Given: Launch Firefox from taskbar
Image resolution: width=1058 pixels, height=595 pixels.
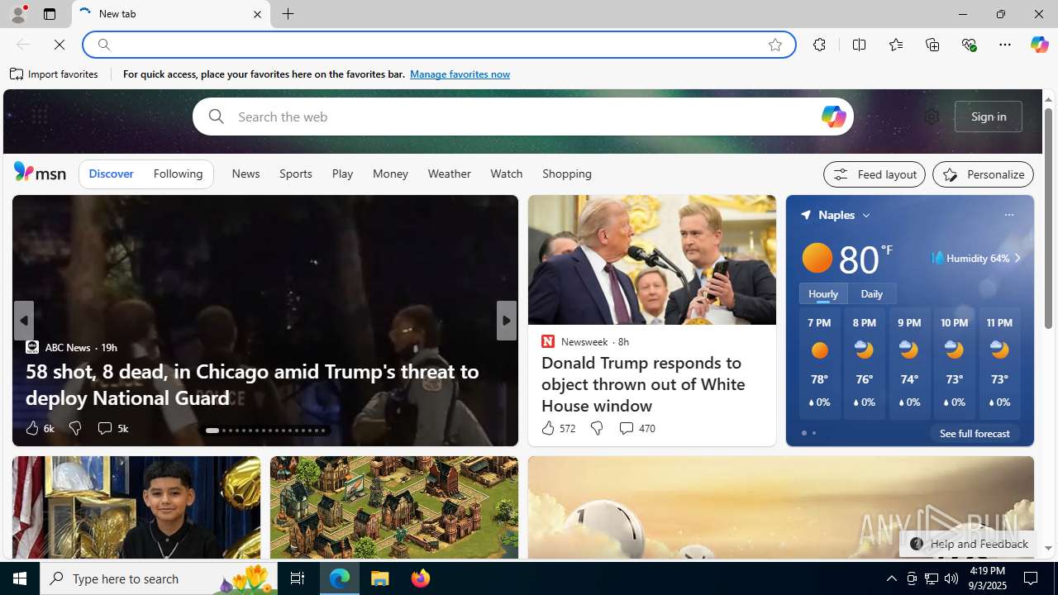Looking at the screenshot, I should click(x=420, y=578).
